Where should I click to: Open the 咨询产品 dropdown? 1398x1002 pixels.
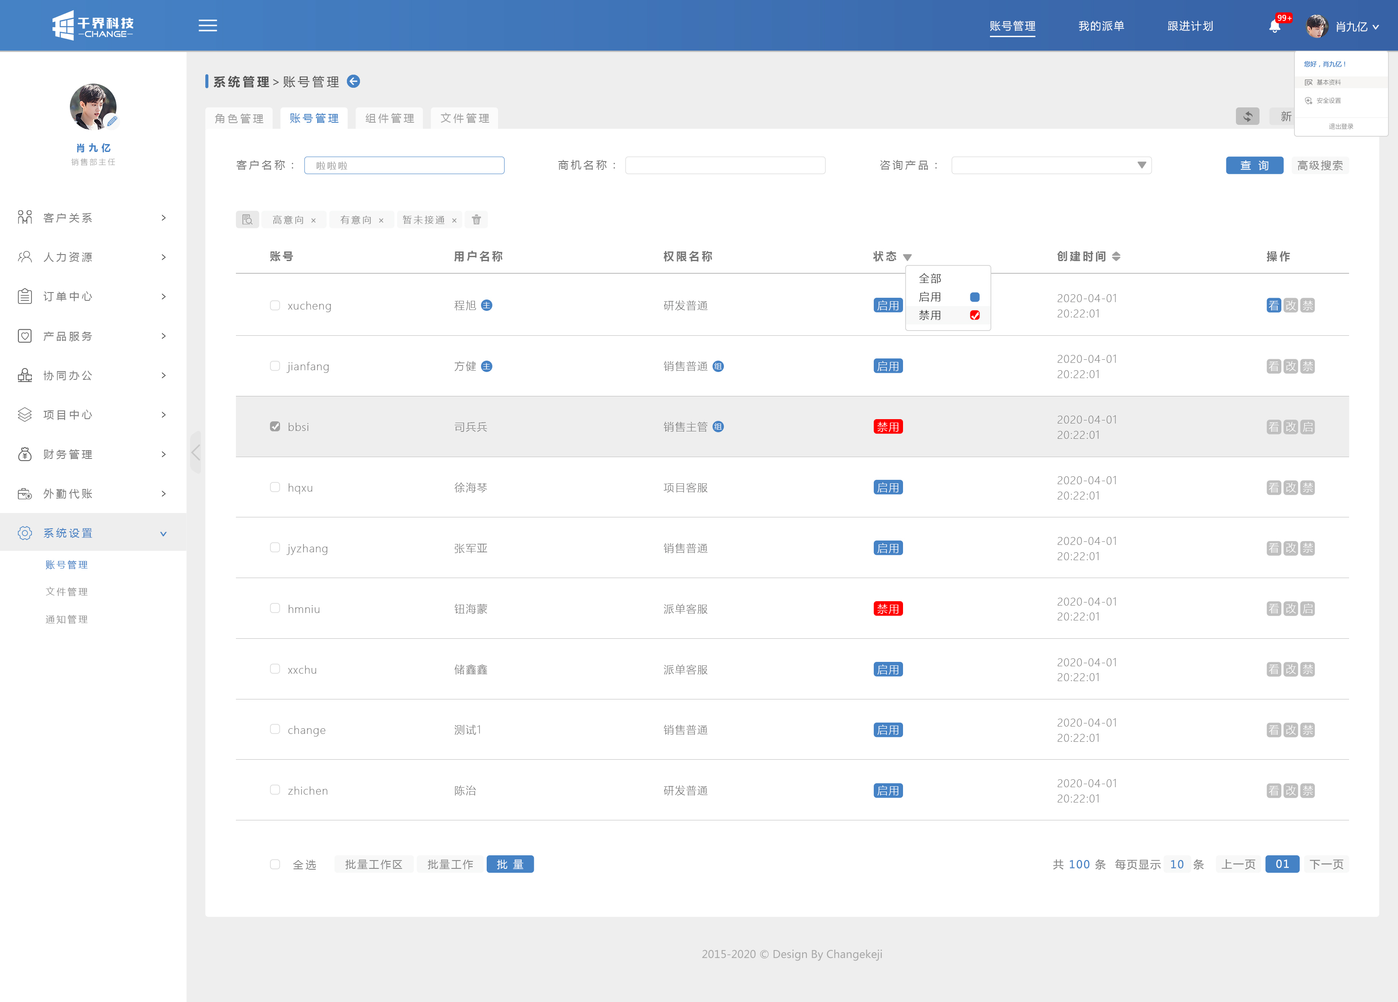coord(1051,165)
